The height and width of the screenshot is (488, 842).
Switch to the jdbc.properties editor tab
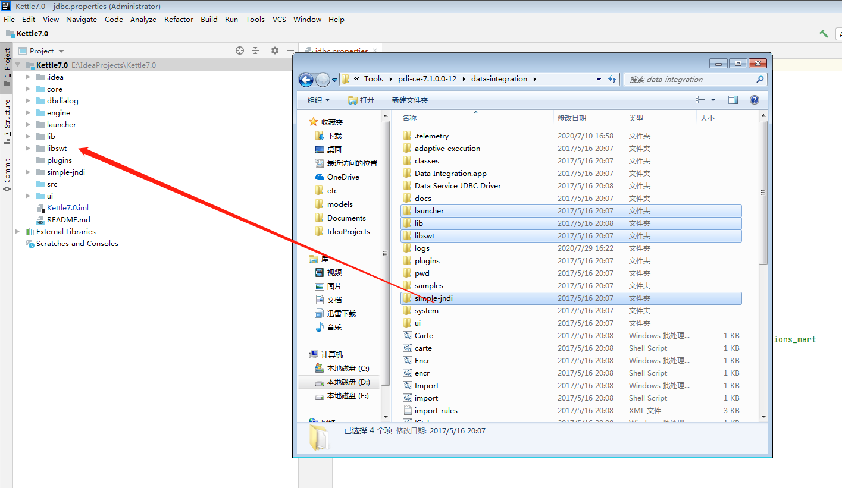tap(340, 51)
